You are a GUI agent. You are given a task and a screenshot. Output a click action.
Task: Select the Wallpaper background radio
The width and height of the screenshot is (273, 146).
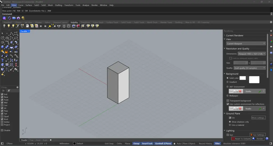pos(227,96)
